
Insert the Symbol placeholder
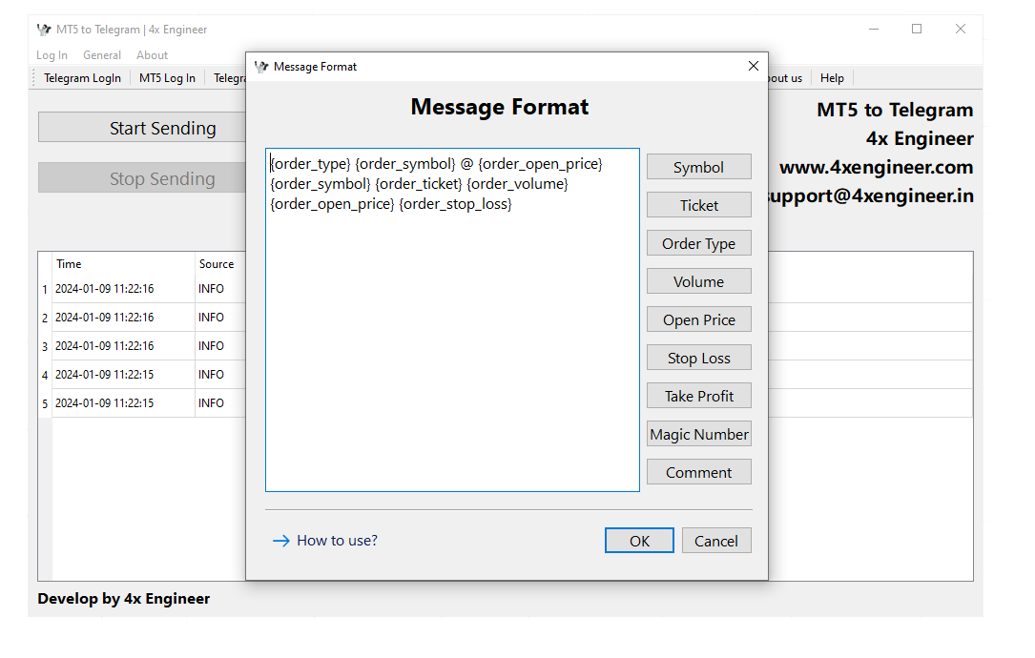click(x=698, y=167)
